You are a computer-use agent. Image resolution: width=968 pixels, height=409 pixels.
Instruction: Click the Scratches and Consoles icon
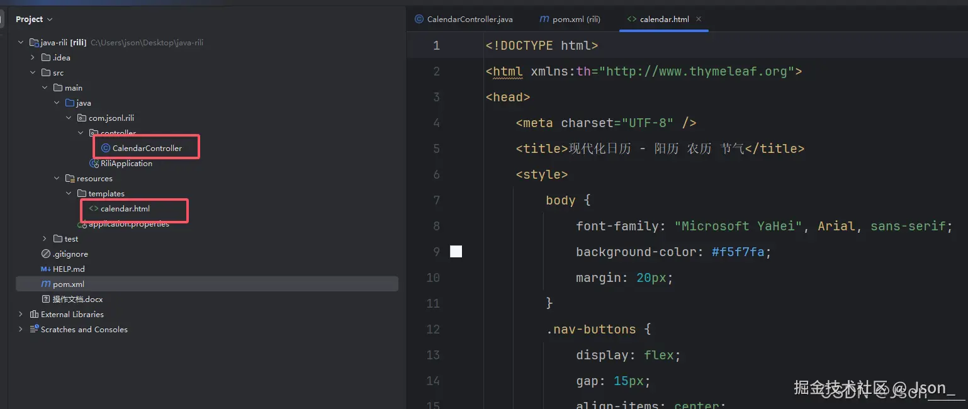pyautogui.click(x=34, y=329)
